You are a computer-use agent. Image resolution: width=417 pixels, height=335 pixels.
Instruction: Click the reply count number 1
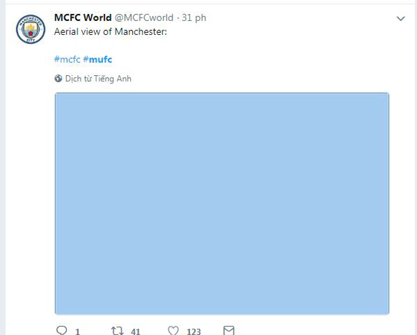(x=77, y=331)
